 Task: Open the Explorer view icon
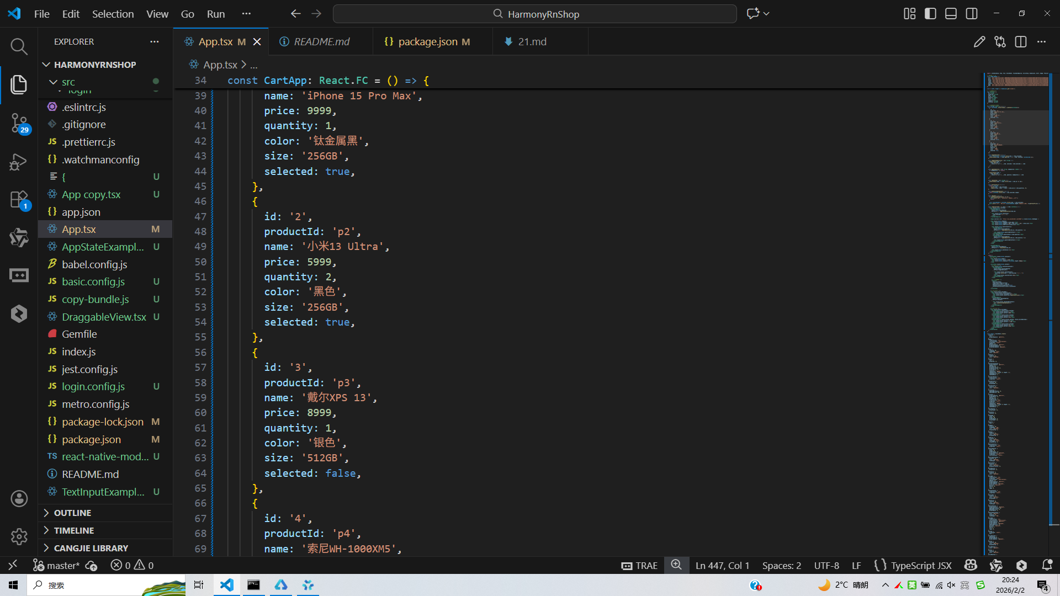[19, 84]
